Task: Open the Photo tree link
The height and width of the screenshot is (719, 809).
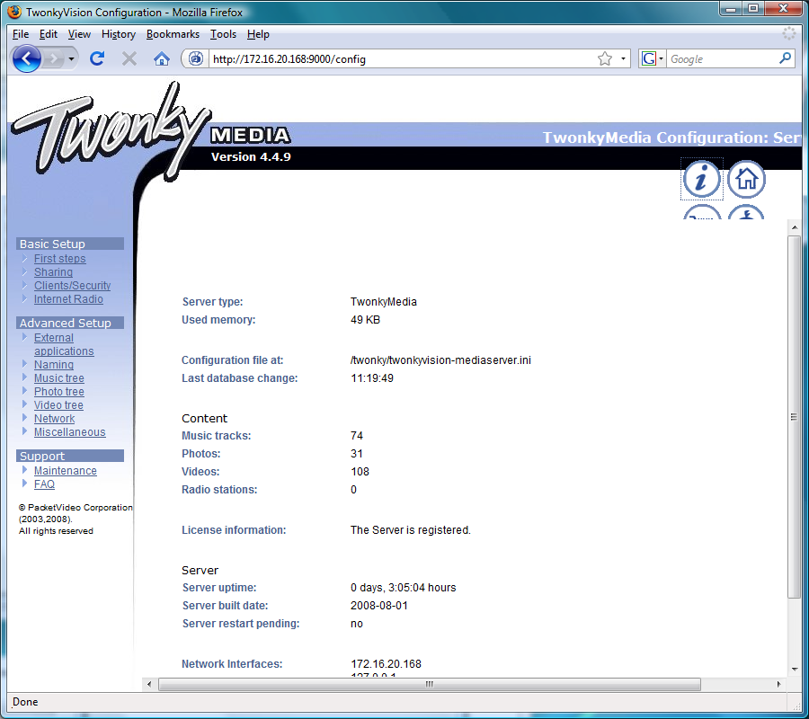Action: pyautogui.click(x=58, y=392)
